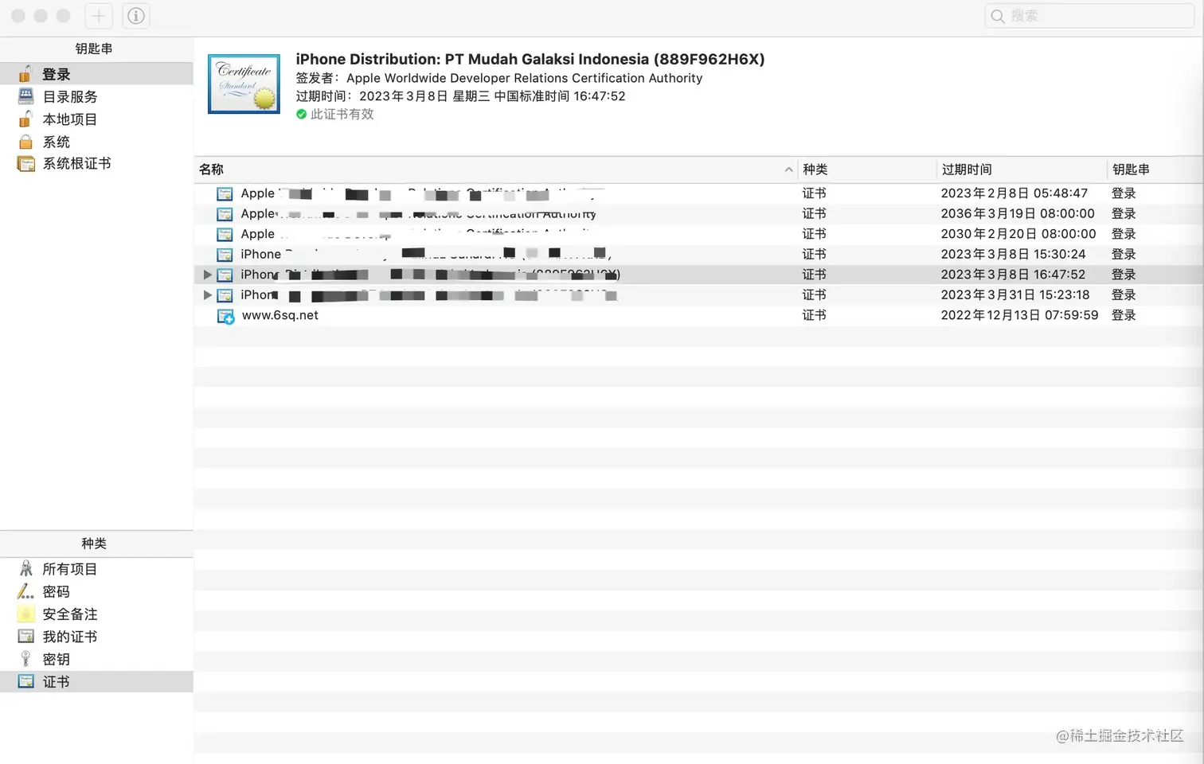
Task: Sort by 名称 column header
Action: (x=496, y=170)
